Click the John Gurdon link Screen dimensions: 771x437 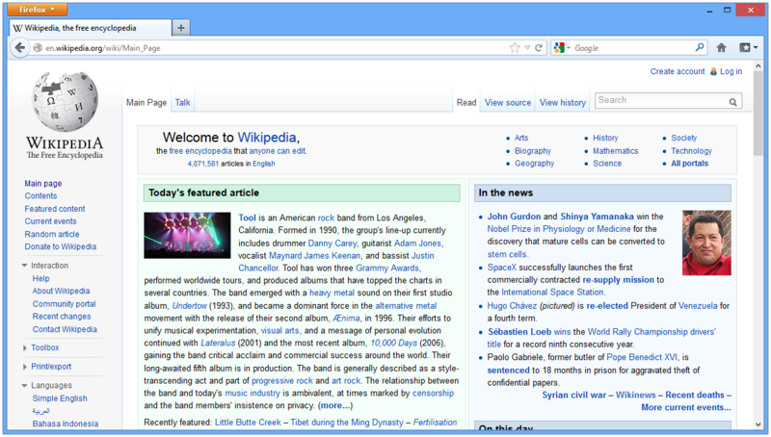[x=514, y=217]
